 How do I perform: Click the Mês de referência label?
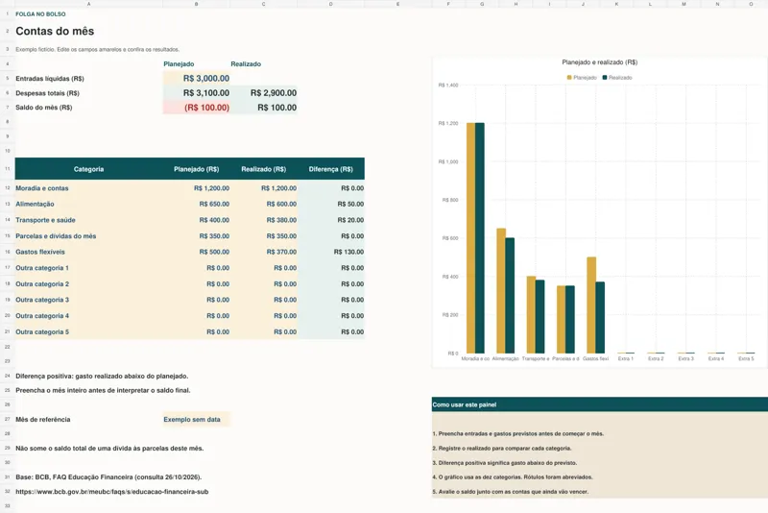coord(43,420)
